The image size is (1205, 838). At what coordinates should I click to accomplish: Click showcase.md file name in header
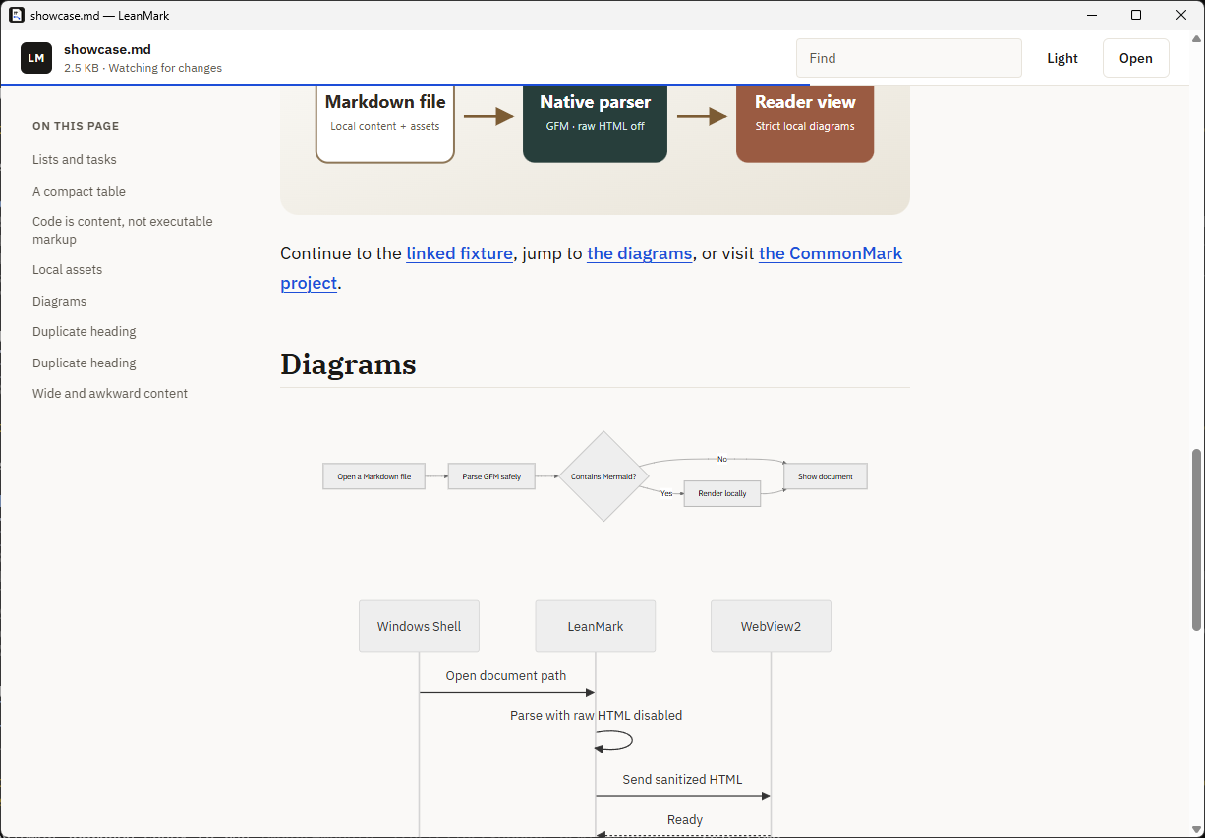[x=107, y=49]
